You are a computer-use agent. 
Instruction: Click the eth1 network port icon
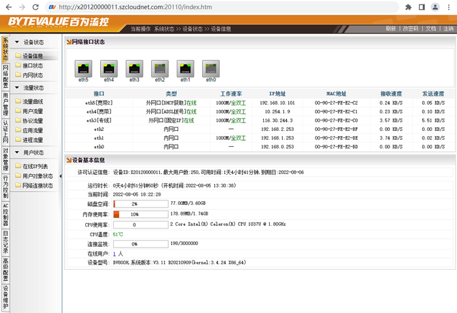[x=185, y=67]
